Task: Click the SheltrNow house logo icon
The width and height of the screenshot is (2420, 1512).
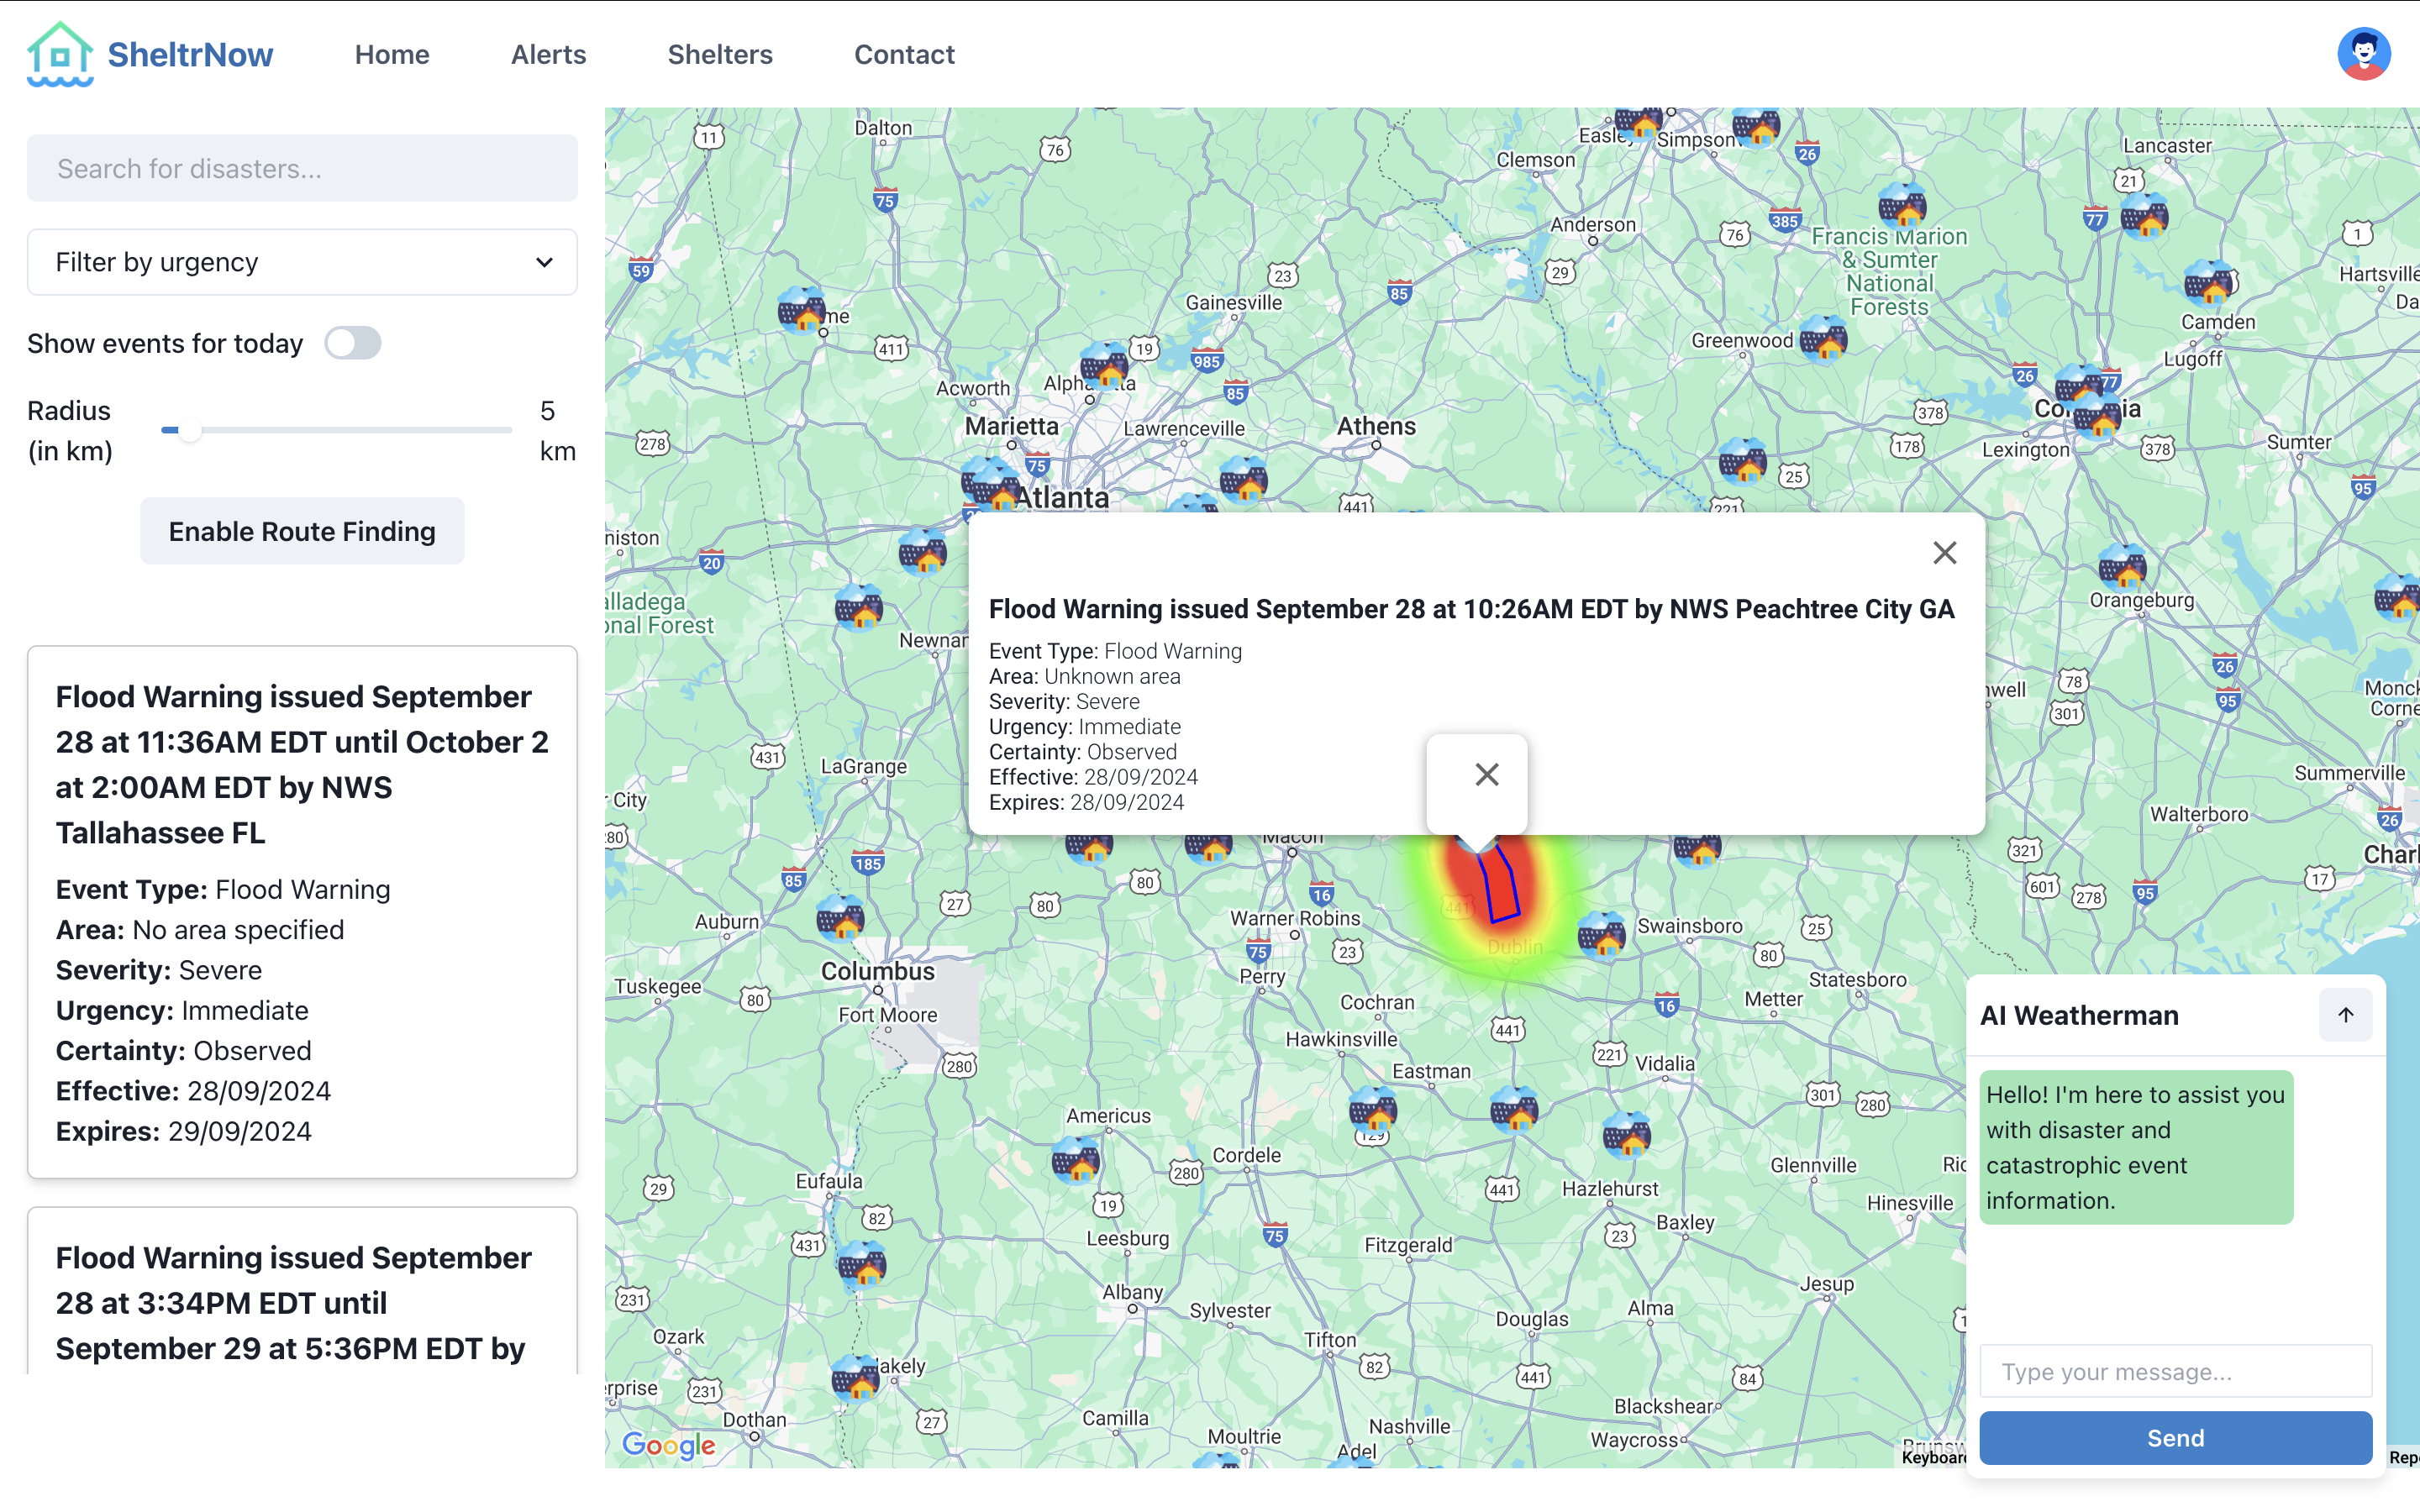Action: pyautogui.click(x=60, y=54)
